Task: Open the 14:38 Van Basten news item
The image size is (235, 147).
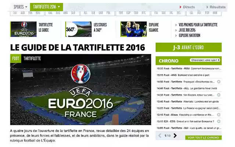Action: (186, 95)
